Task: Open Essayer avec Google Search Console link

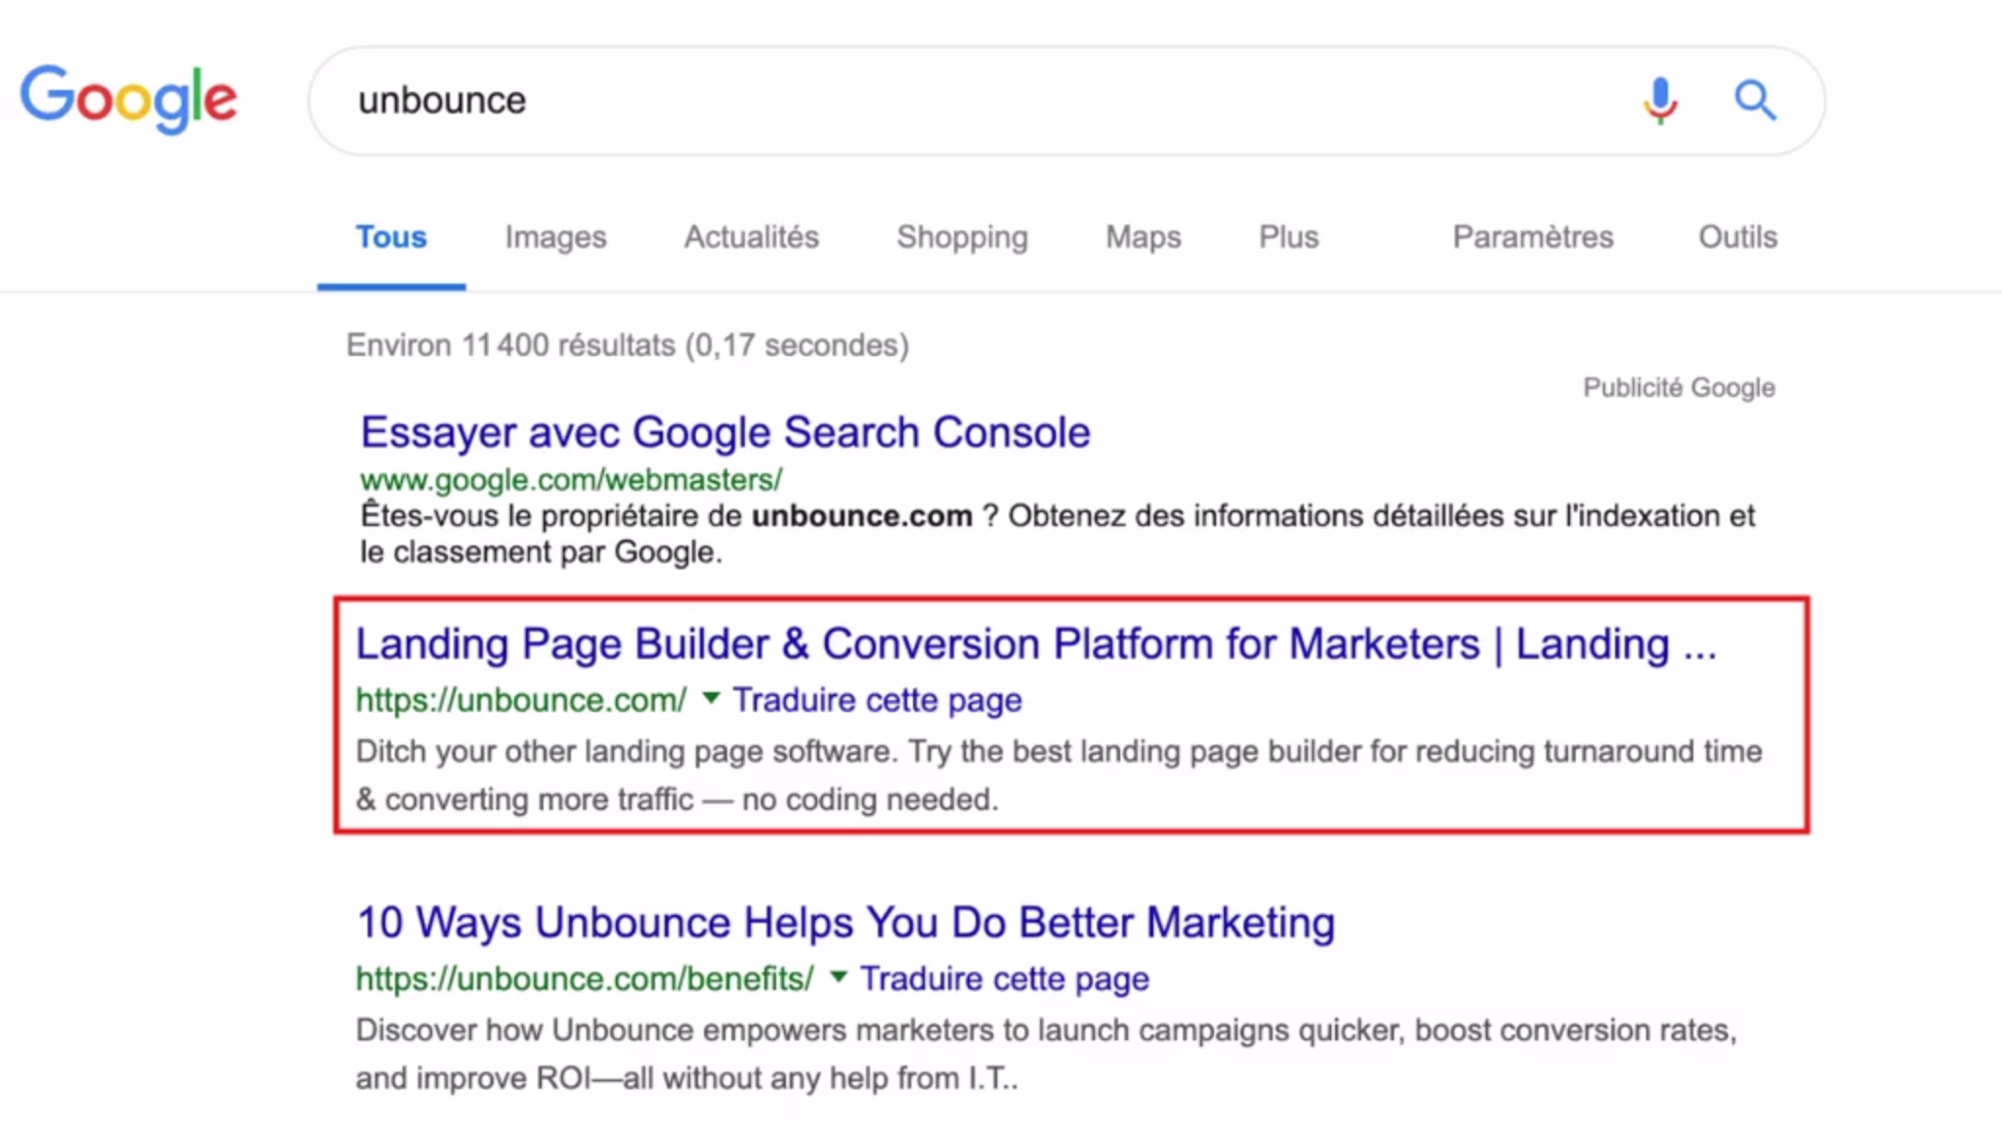Action: click(724, 432)
